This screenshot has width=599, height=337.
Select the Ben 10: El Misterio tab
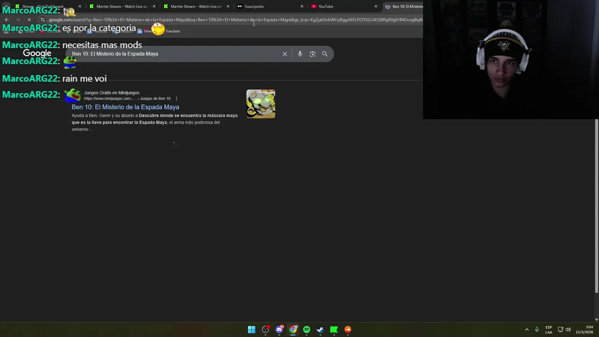click(x=403, y=7)
